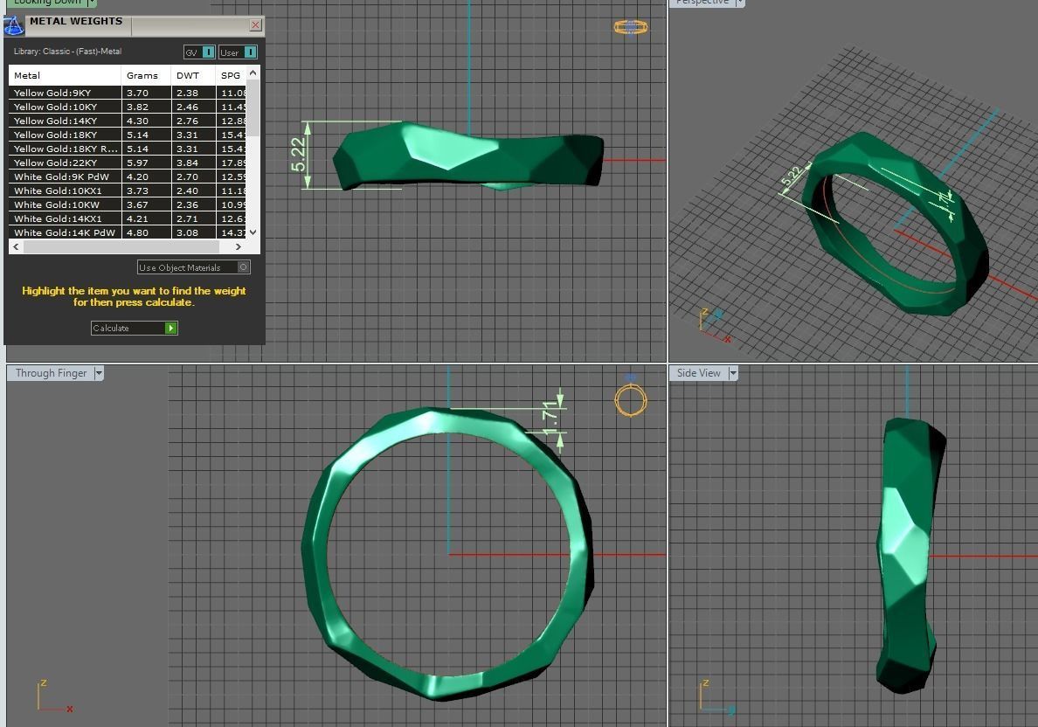Click the 3.08 DWT value
The height and width of the screenshot is (727, 1038).
(x=187, y=232)
